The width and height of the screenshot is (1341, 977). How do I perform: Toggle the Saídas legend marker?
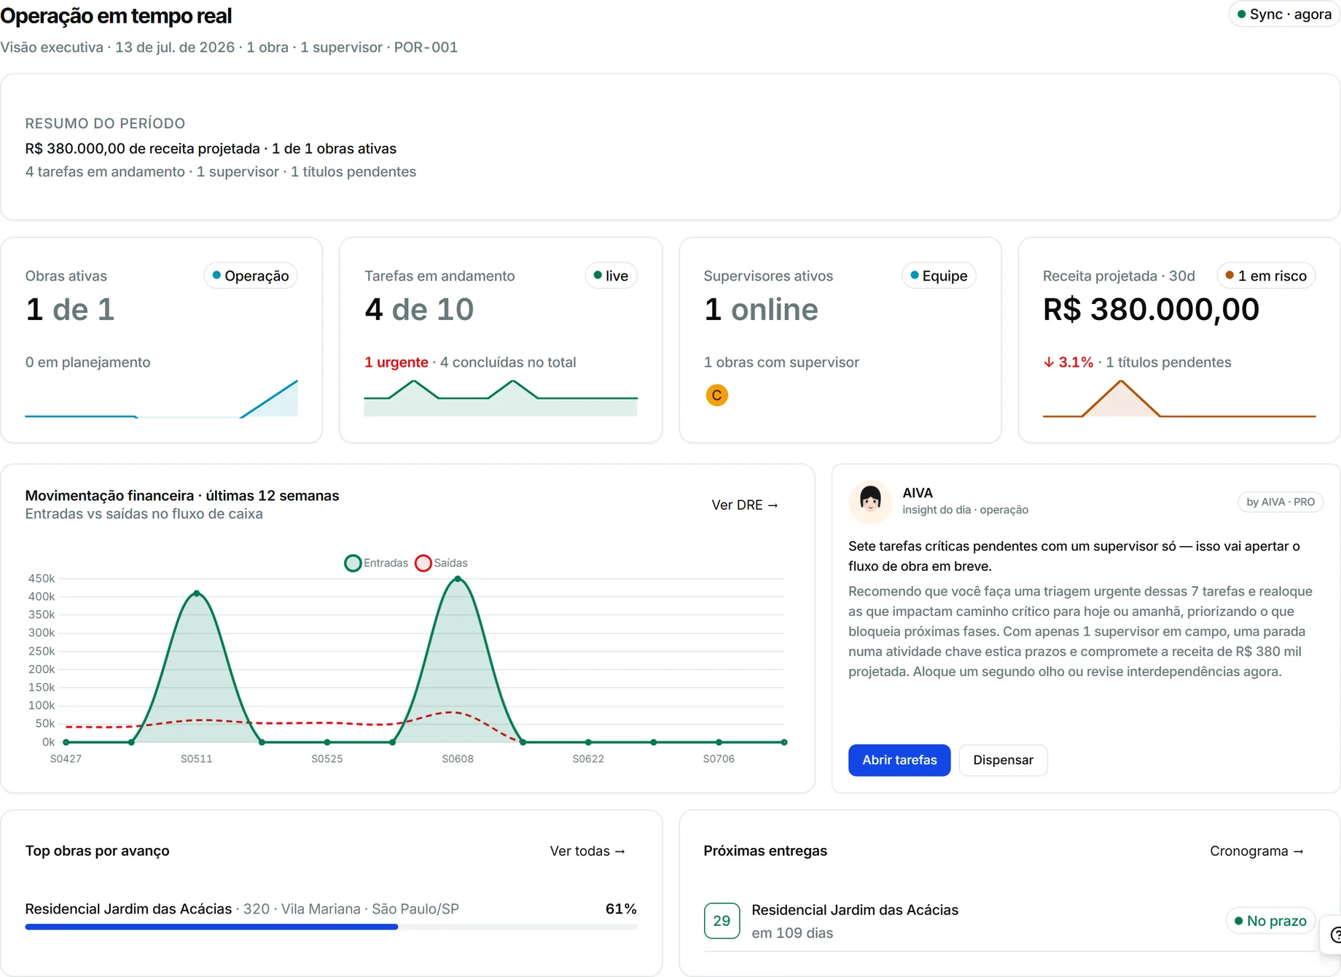[423, 563]
